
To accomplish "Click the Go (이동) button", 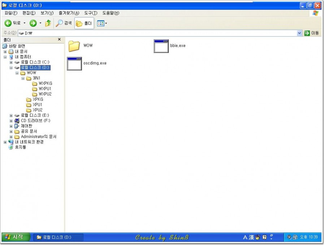I will click(312, 33).
